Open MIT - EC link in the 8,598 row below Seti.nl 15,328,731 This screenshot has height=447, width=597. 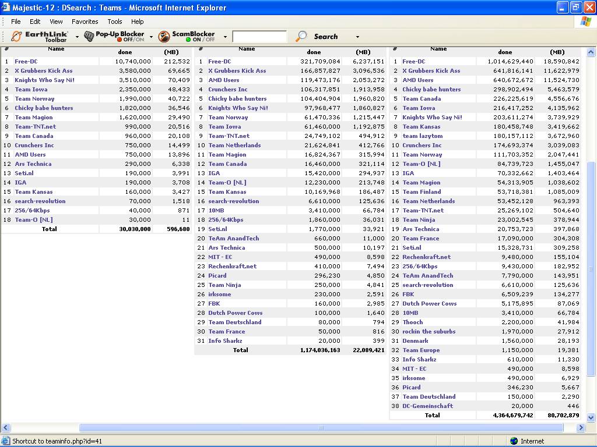(415, 368)
